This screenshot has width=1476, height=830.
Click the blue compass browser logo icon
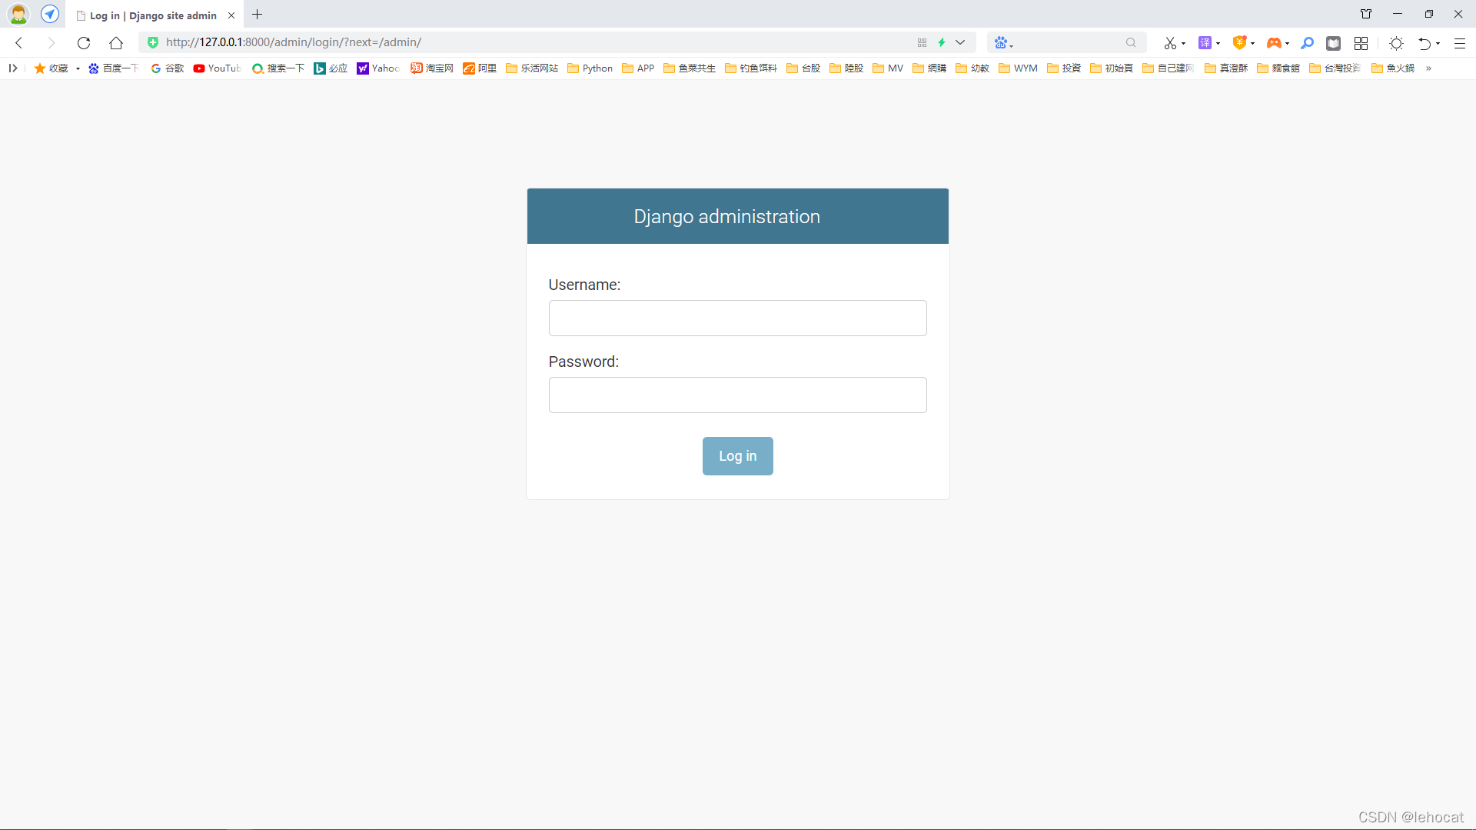click(x=50, y=14)
